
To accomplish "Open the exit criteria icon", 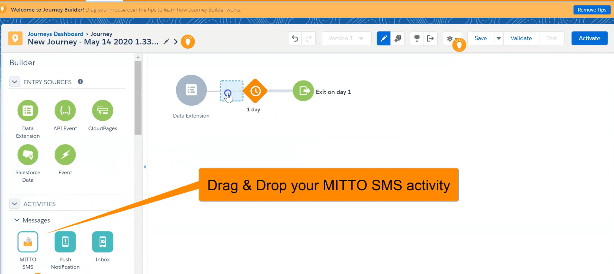I will tap(431, 38).
